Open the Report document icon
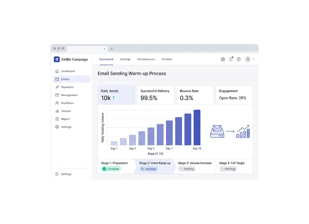Viewport: 309px width, 224px height. pyautogui.click(x=57, y=119)
